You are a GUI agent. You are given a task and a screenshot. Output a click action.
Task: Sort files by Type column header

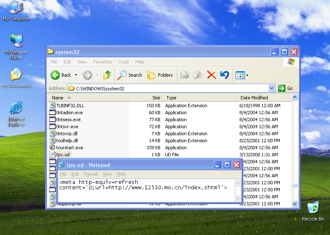tap(200, 98)
